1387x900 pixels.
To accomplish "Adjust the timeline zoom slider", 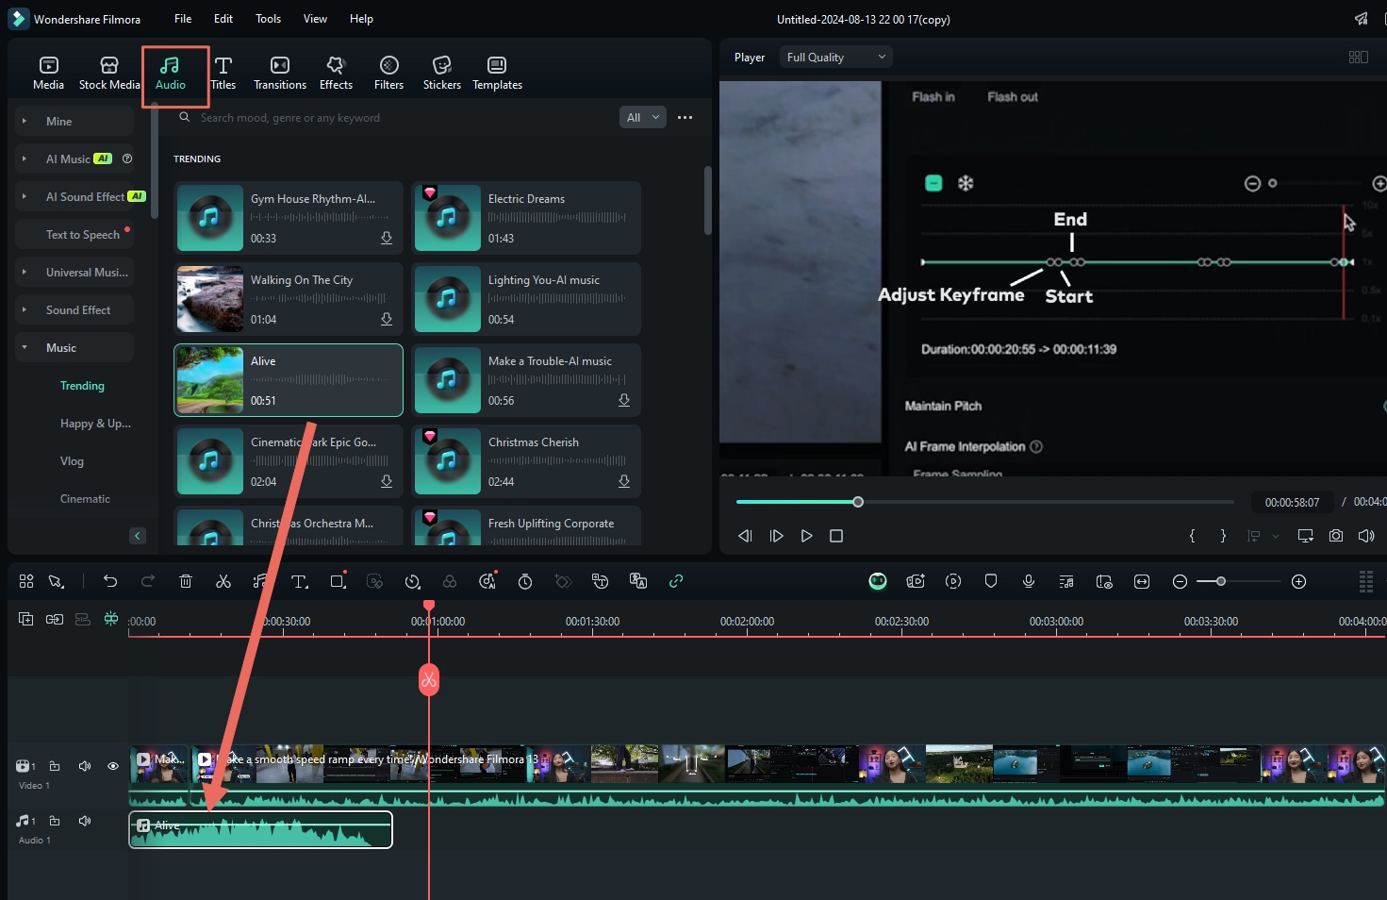I will pos(1221,582).
